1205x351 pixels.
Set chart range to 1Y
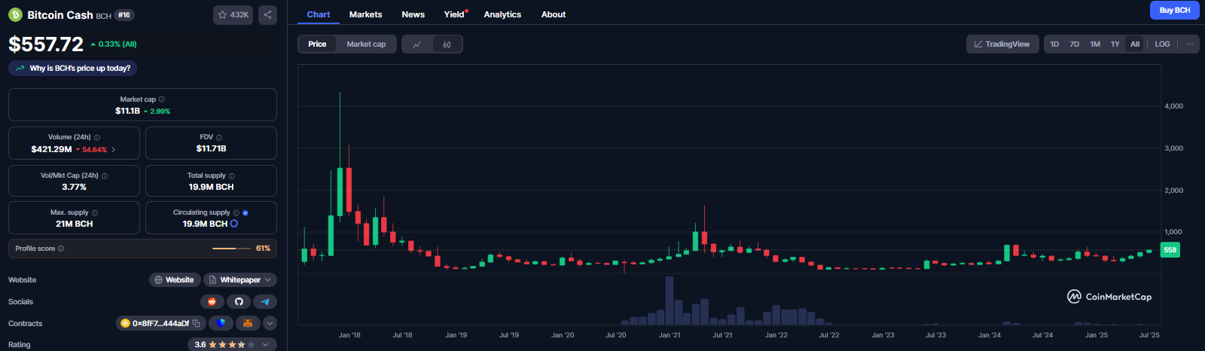(x=1115, y=44)
